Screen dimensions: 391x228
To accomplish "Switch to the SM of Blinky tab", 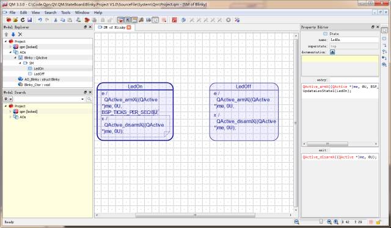I will [114, 27].
